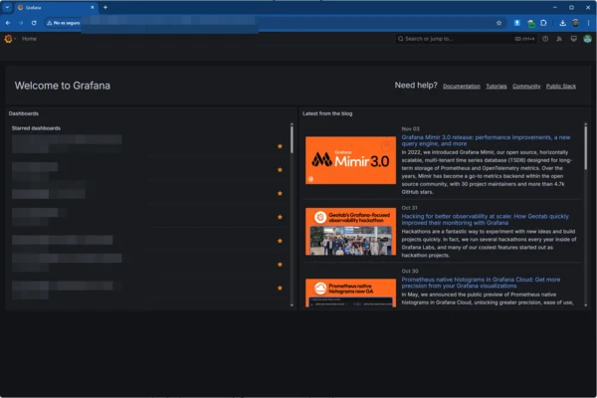
Task: Click the 'Oct 31' blog date
Action: [x=409, y=208]
